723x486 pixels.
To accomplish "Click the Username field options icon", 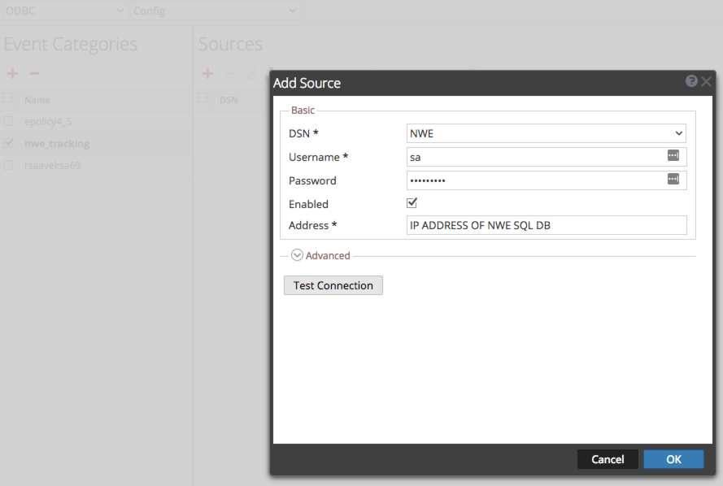I will [673, 156].
